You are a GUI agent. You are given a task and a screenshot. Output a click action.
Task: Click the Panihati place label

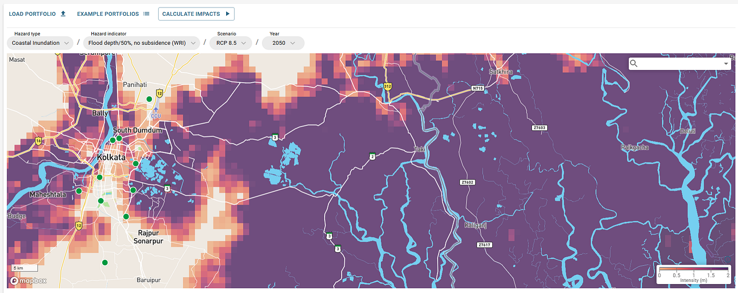tap(135, 85)
